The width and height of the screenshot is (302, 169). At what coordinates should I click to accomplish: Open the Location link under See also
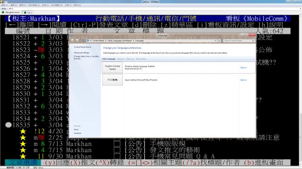tap(77, 133)
